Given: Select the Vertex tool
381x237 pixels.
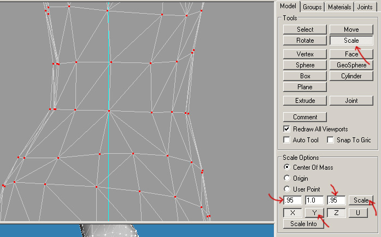Looking at the screenshot, I should tap(305, 54).
